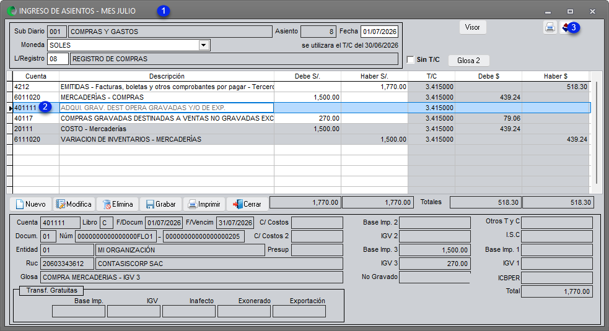Screen dimensions: 609x331
Task: Click the red-blue arrow icon beside the printer
Action: pyautogui.click(x=566, y=27)
